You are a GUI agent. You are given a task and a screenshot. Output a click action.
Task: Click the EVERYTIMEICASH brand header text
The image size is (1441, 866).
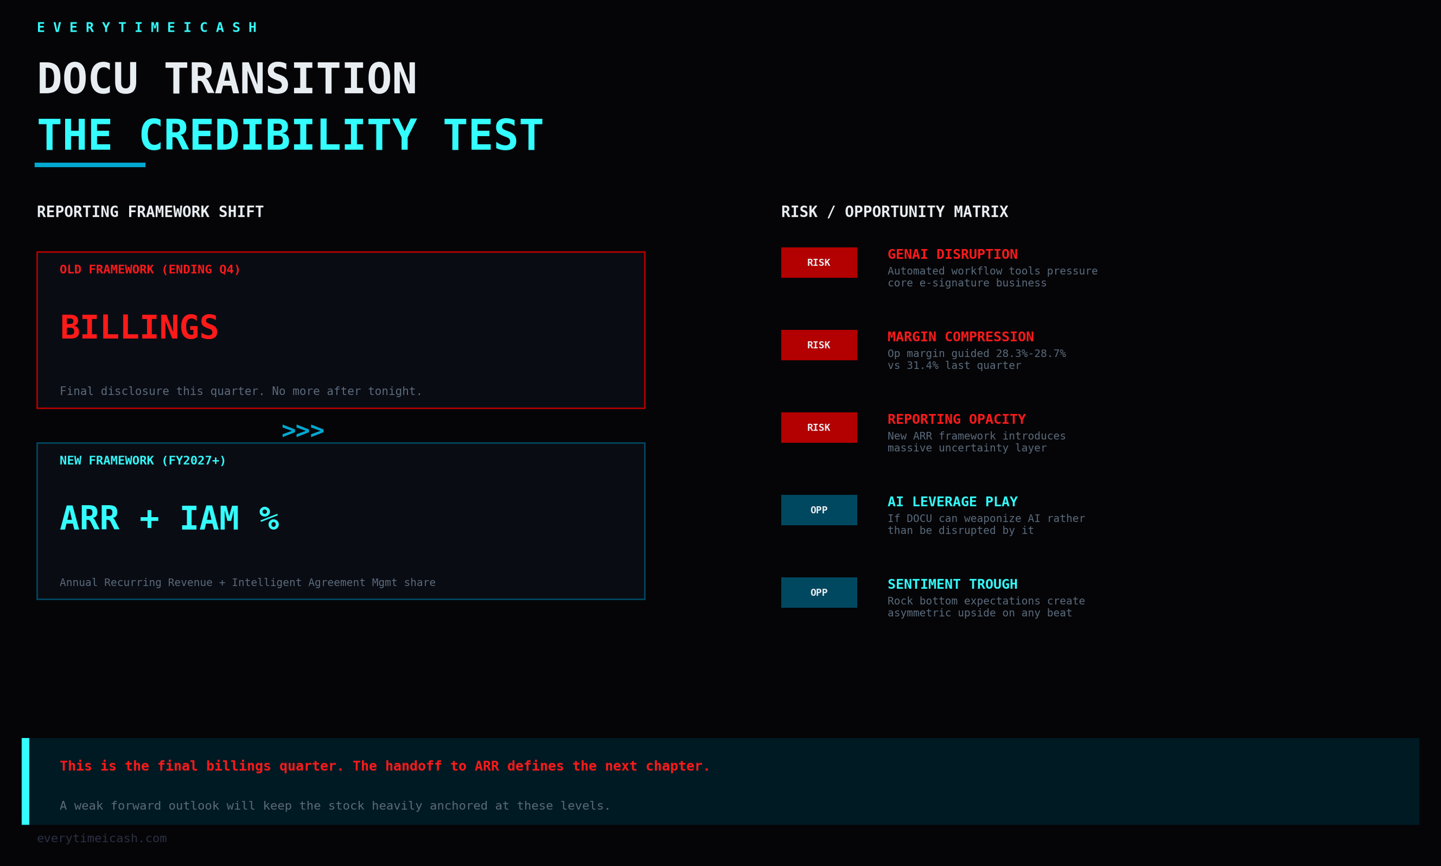click(148, 28)
